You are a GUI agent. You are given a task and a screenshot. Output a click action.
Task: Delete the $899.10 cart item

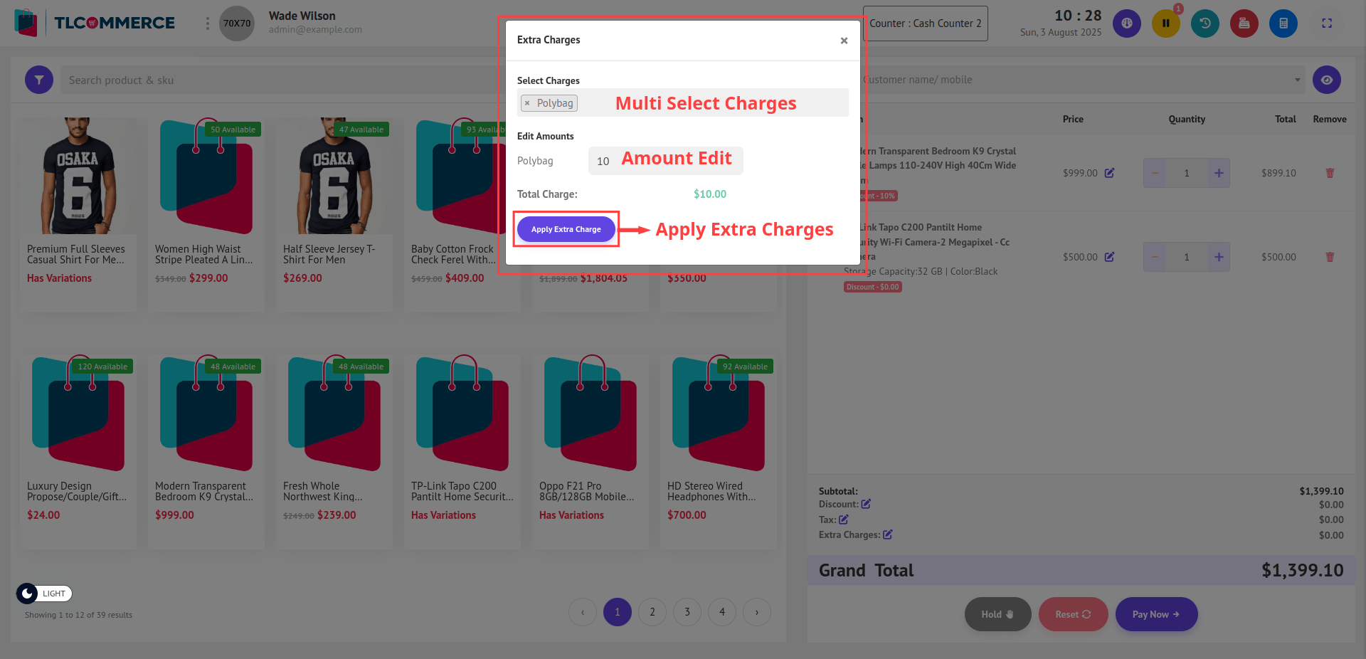pyautogui.click(x=1329, y=173)
